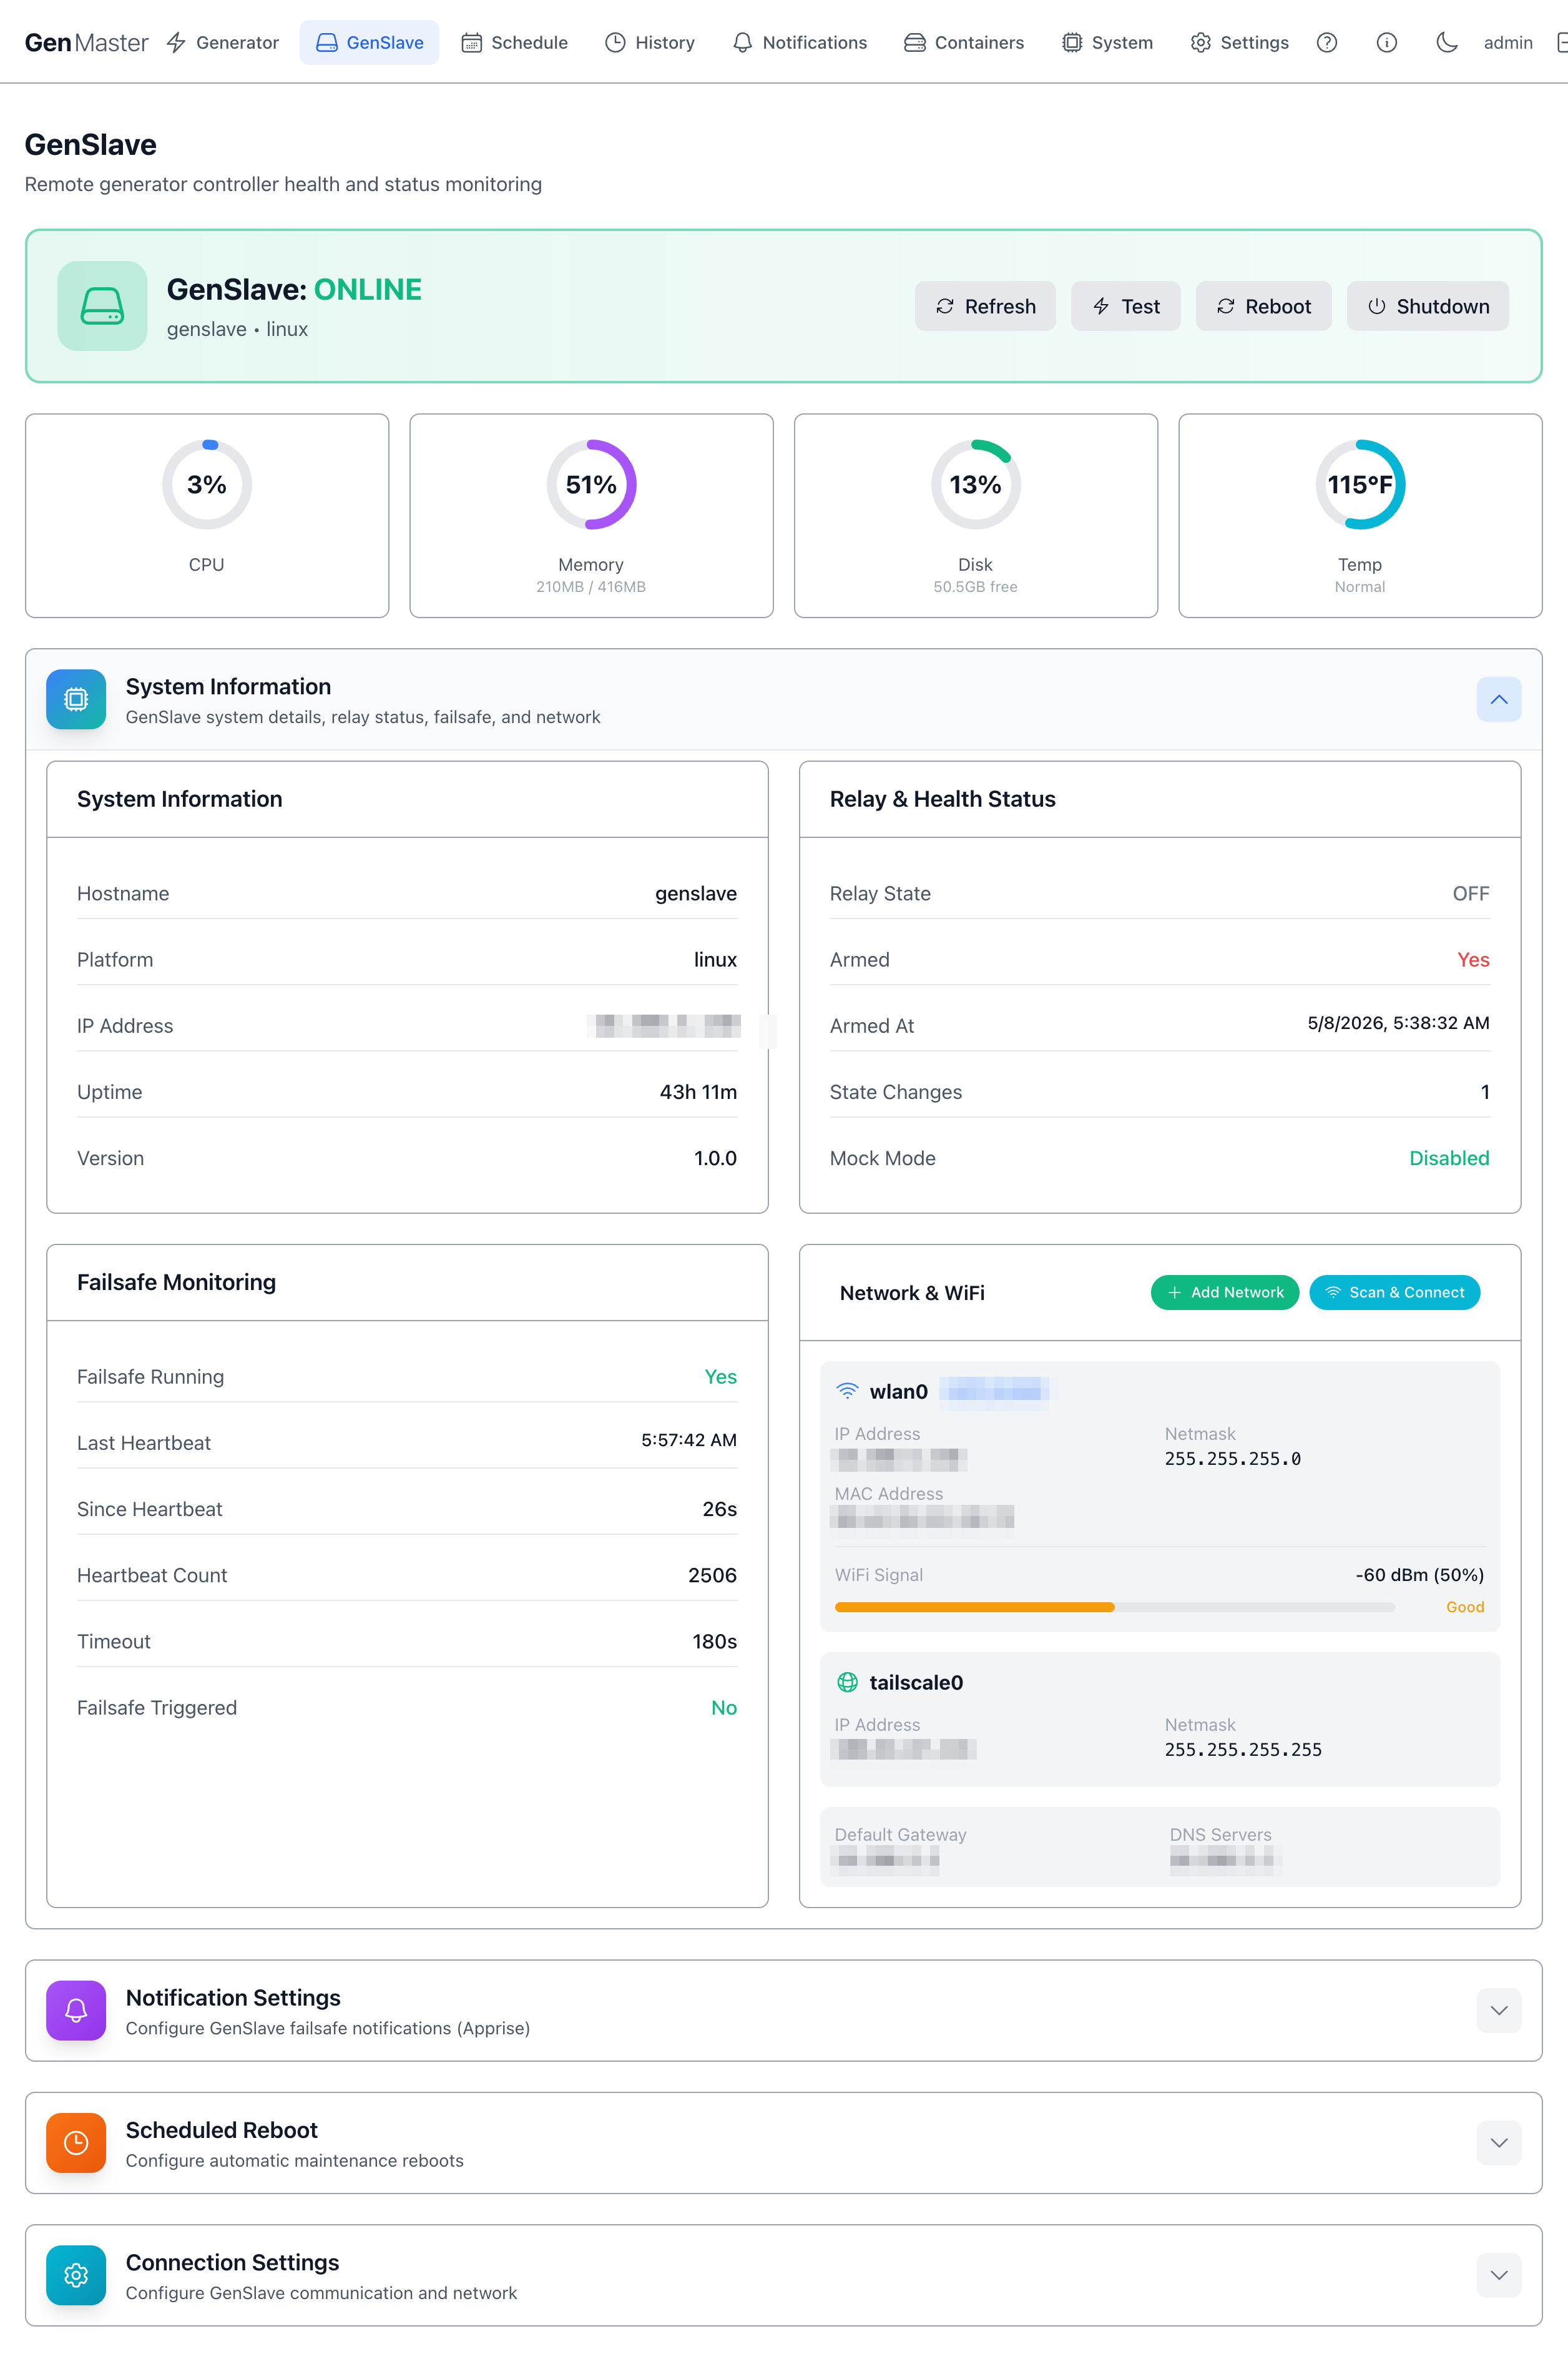Click the wlan0 network name
This screenshot has height=2364, width=1568.
[x=898, y=1391]
